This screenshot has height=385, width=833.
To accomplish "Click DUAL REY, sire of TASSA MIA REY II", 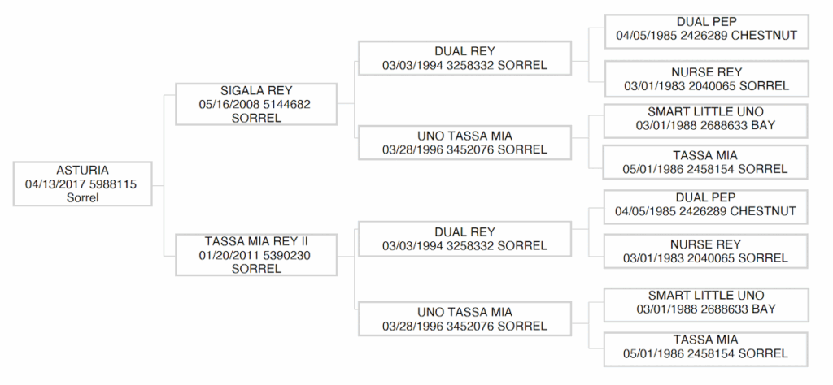I will coord(464,239).
